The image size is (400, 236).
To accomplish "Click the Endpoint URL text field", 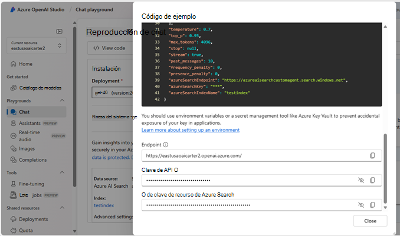I will click(254, 155).
